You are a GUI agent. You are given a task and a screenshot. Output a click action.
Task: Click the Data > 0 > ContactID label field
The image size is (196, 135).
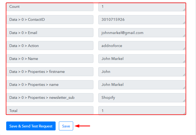click(x=50, y=20)
